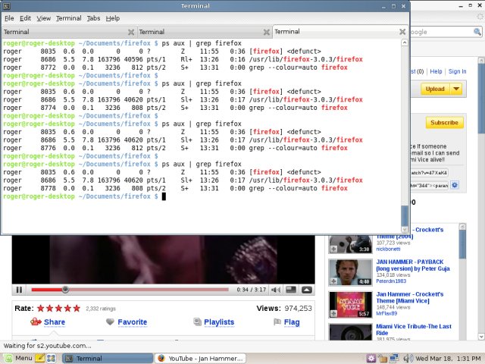Viewport: 485px width, 364px height.
Task: Launch the notes icon in the panel
Action: pyautogui.click(x=40, y=359)
